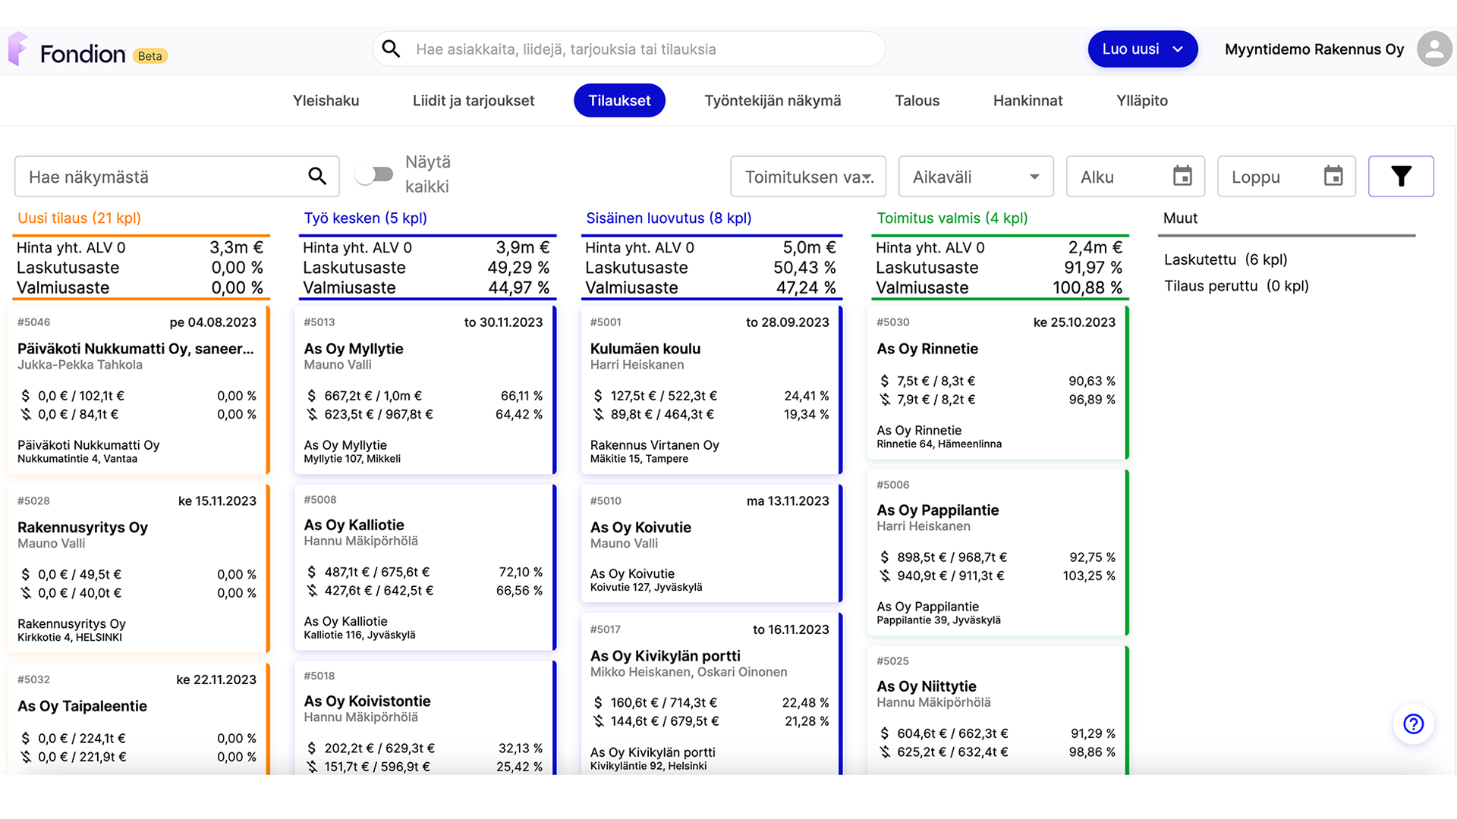Switch to the Ylläpito tab
1457x819 pixels.
pos(1142,100)
